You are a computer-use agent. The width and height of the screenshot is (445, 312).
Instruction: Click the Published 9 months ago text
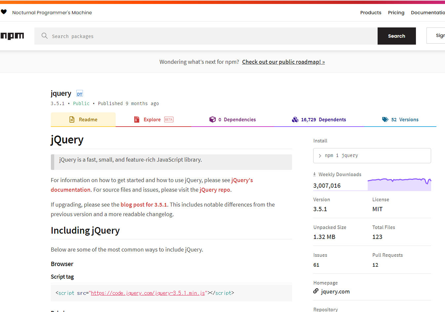pyautogui.click(x=129, y=103)
